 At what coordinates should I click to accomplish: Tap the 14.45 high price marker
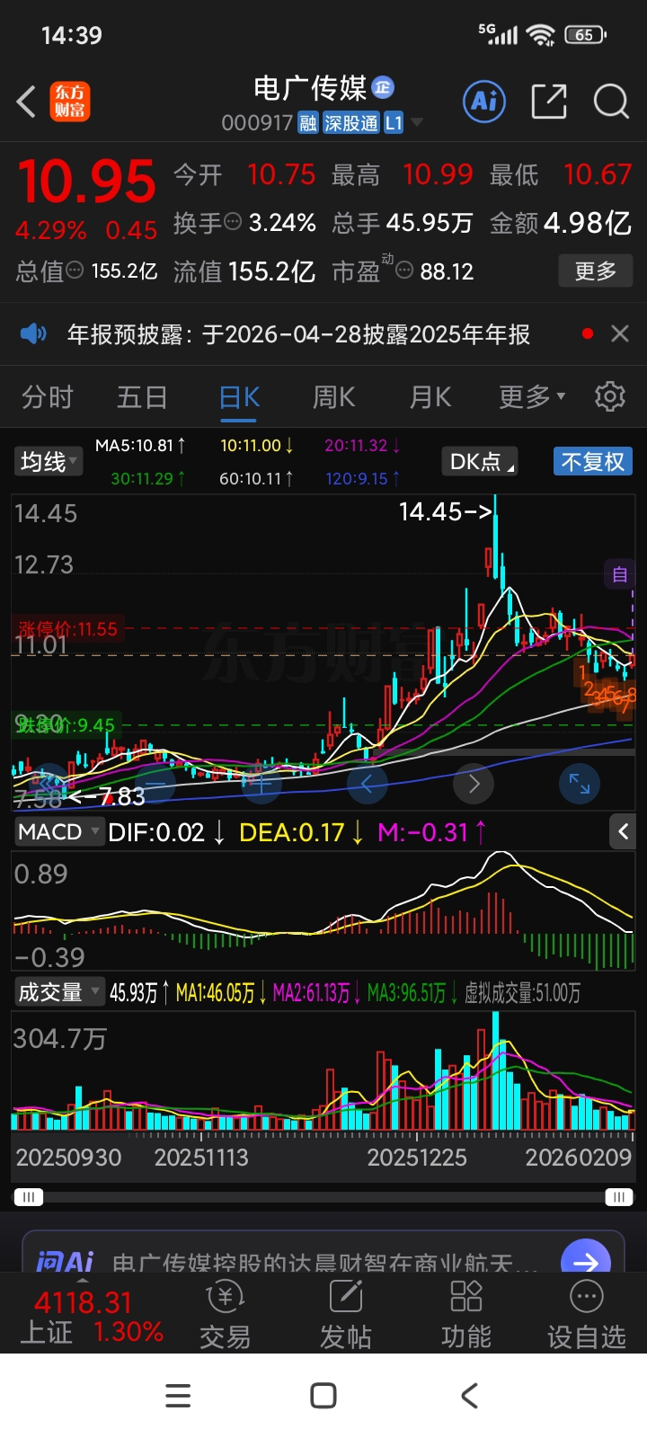446,511
